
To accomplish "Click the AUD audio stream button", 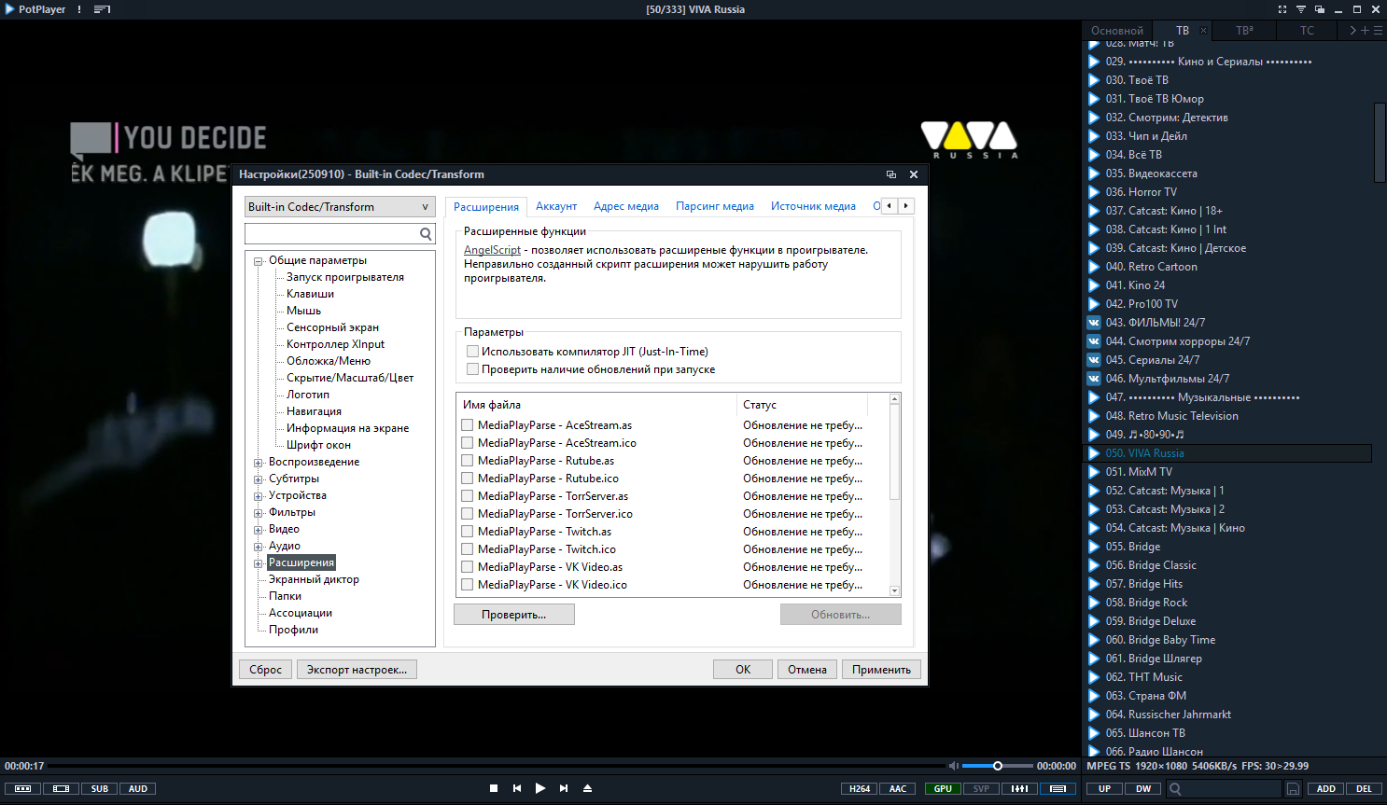I will coord(138,789).
